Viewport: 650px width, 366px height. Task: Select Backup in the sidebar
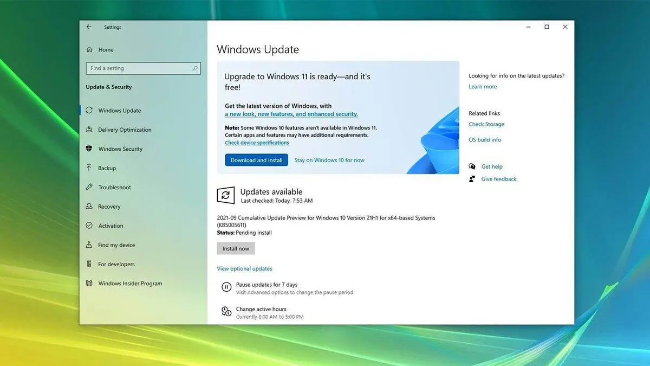[x=107, y=168]
